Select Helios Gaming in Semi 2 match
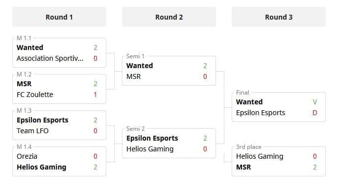The height and width of the screenshot is (194, 337). (x=150, y=149)
